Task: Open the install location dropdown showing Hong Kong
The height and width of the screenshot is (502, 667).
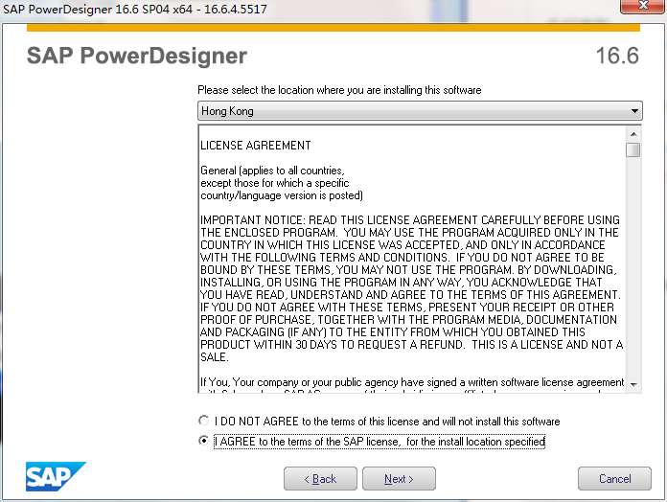Action: (x=420, y=111)
